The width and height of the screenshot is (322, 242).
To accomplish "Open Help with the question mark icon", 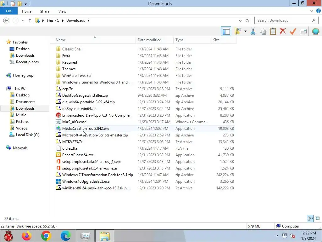I will [318, 11].
